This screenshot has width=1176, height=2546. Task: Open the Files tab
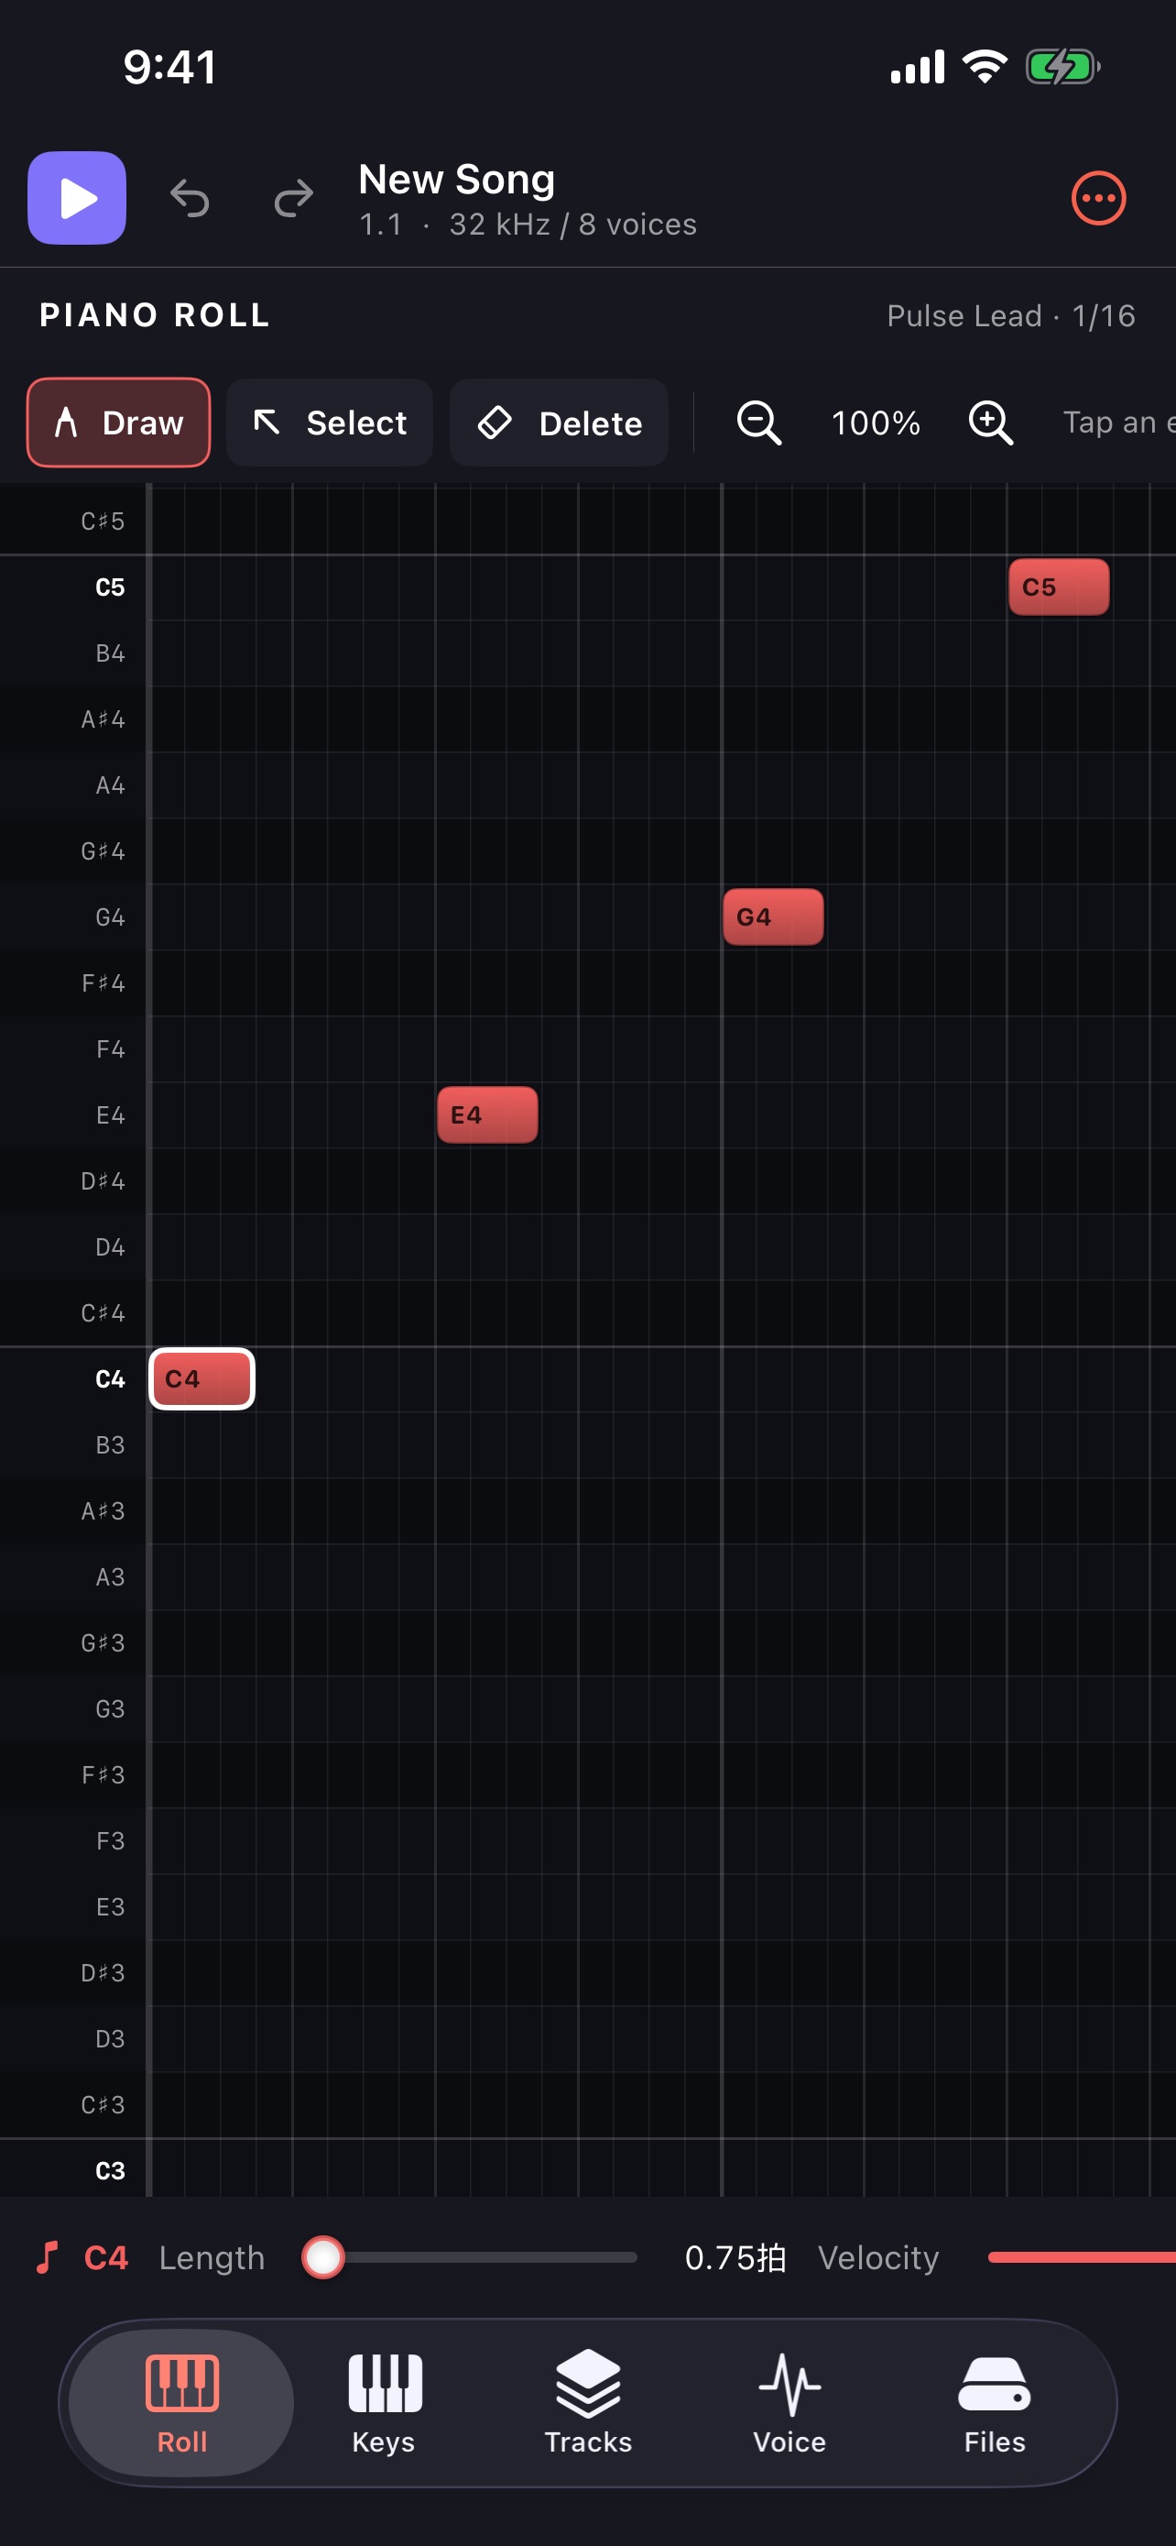[x=995, y=2403]
